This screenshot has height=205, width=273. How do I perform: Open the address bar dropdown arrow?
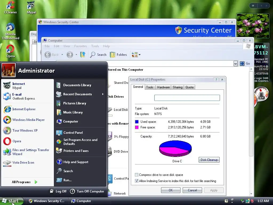coord(235,64)
